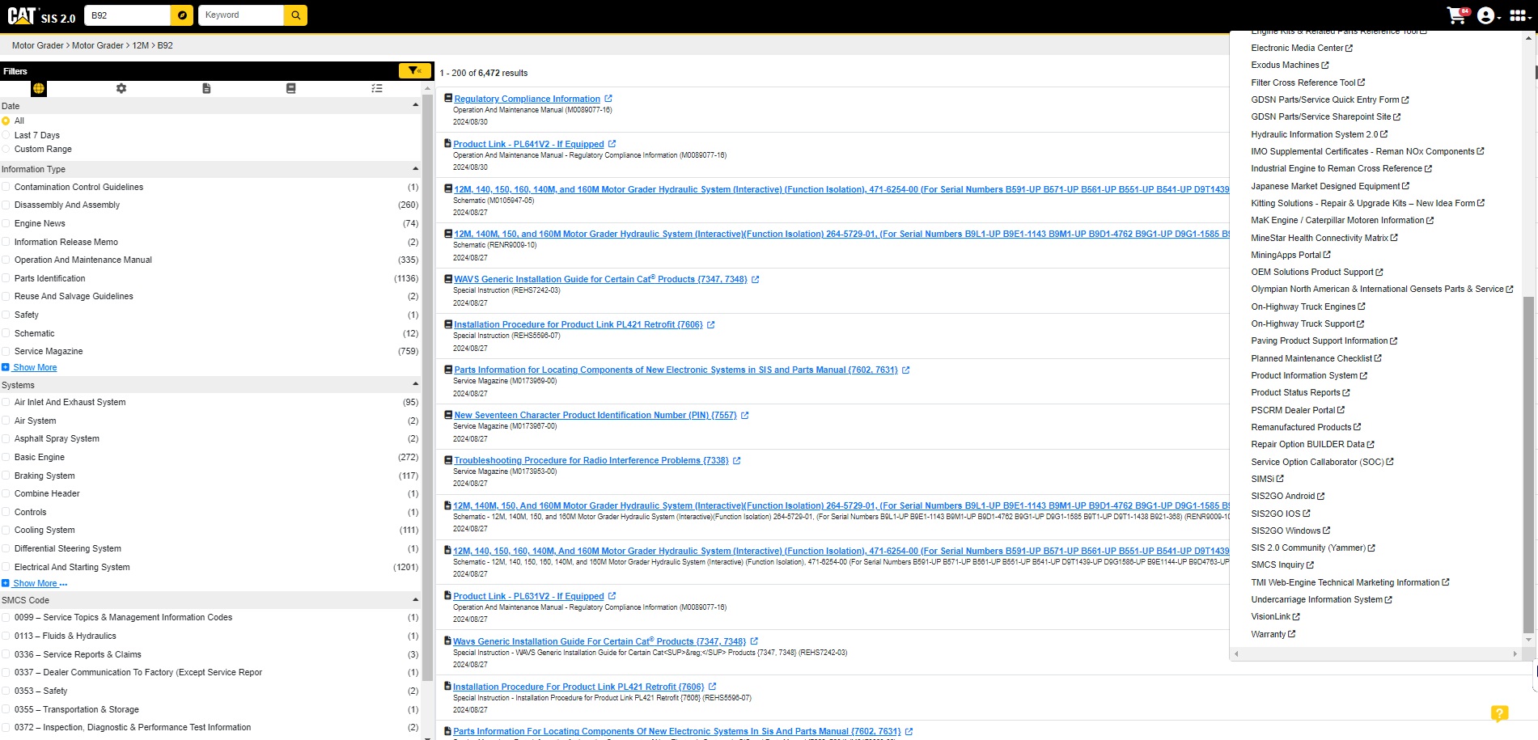
Task: Choose Warranty from the apps menu
Action: coord(1268,634)
